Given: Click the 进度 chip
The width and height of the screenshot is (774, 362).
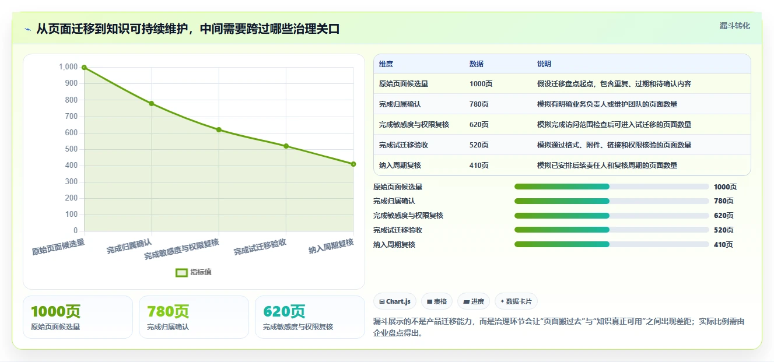Looking at the screenshot, I should pos(474,301).
